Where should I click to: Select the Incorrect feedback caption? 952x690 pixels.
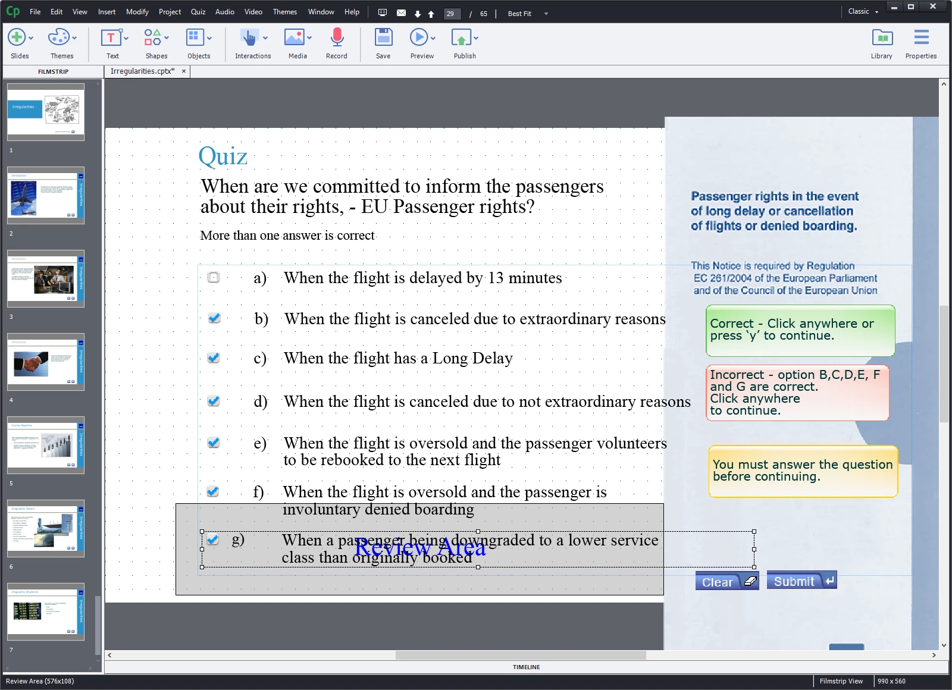[x=797, y=393]
